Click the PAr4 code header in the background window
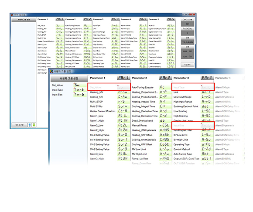This screenshot has width=253, height=212. (143, 19)
